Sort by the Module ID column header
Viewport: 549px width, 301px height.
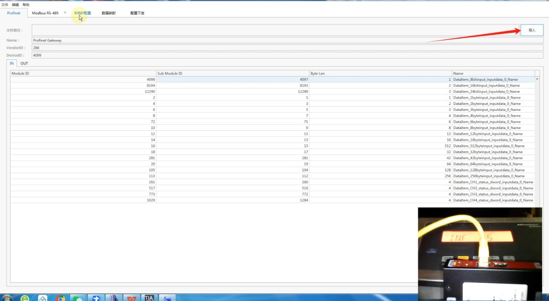pos(83,73)
